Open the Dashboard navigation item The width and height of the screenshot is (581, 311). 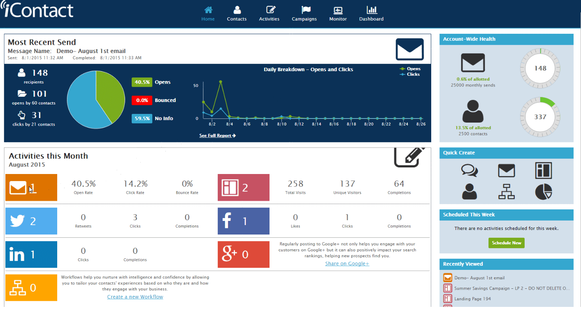pos(371,14)
